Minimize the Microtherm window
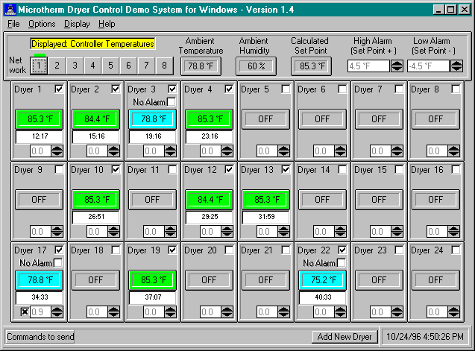The image size is (475, 351). [438, 10]
